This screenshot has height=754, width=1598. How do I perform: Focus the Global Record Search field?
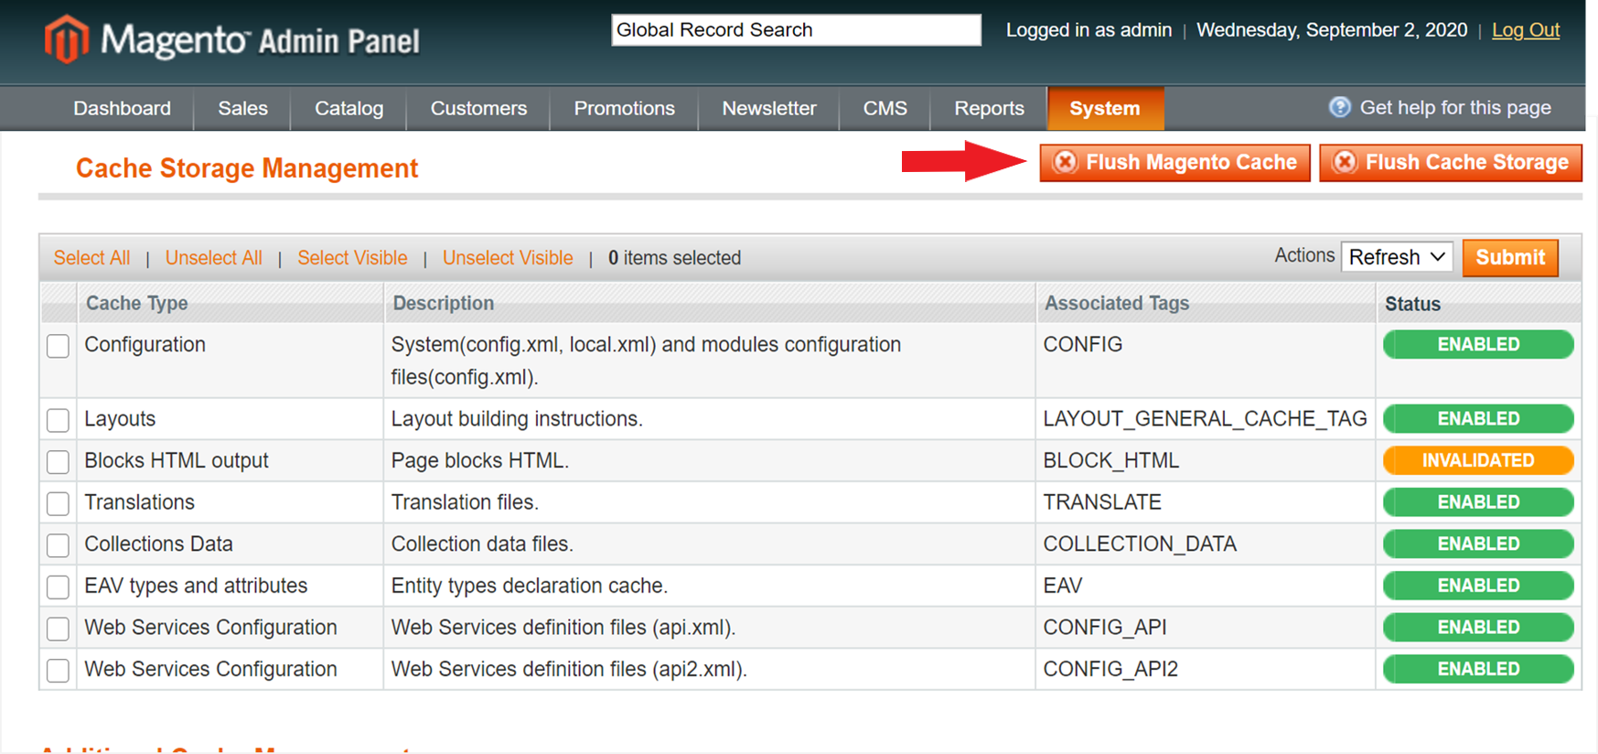(796, 29)
